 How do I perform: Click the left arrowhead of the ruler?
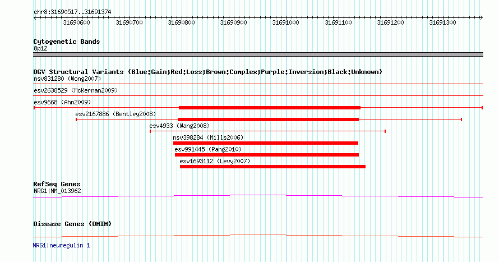pyautogui.click(x=35, y=18)
